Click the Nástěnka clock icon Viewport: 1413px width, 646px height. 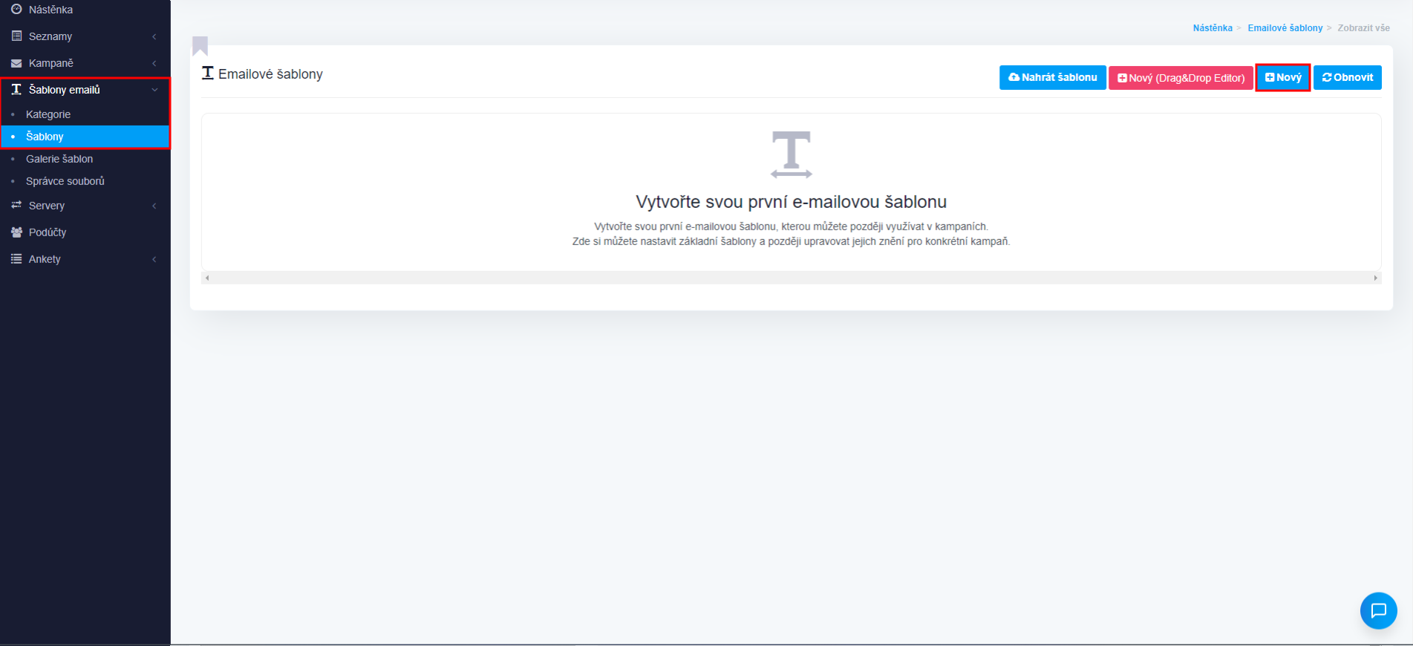(16, 10)
